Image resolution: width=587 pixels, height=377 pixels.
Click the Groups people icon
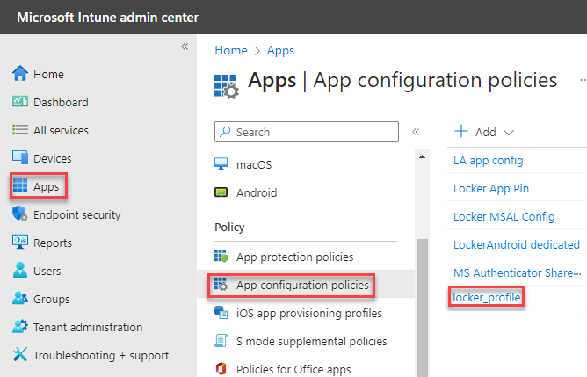click(20, 299)
